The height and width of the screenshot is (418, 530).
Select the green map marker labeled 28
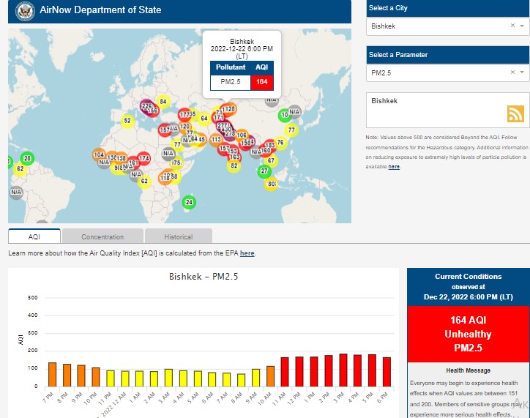coord(27,158)
